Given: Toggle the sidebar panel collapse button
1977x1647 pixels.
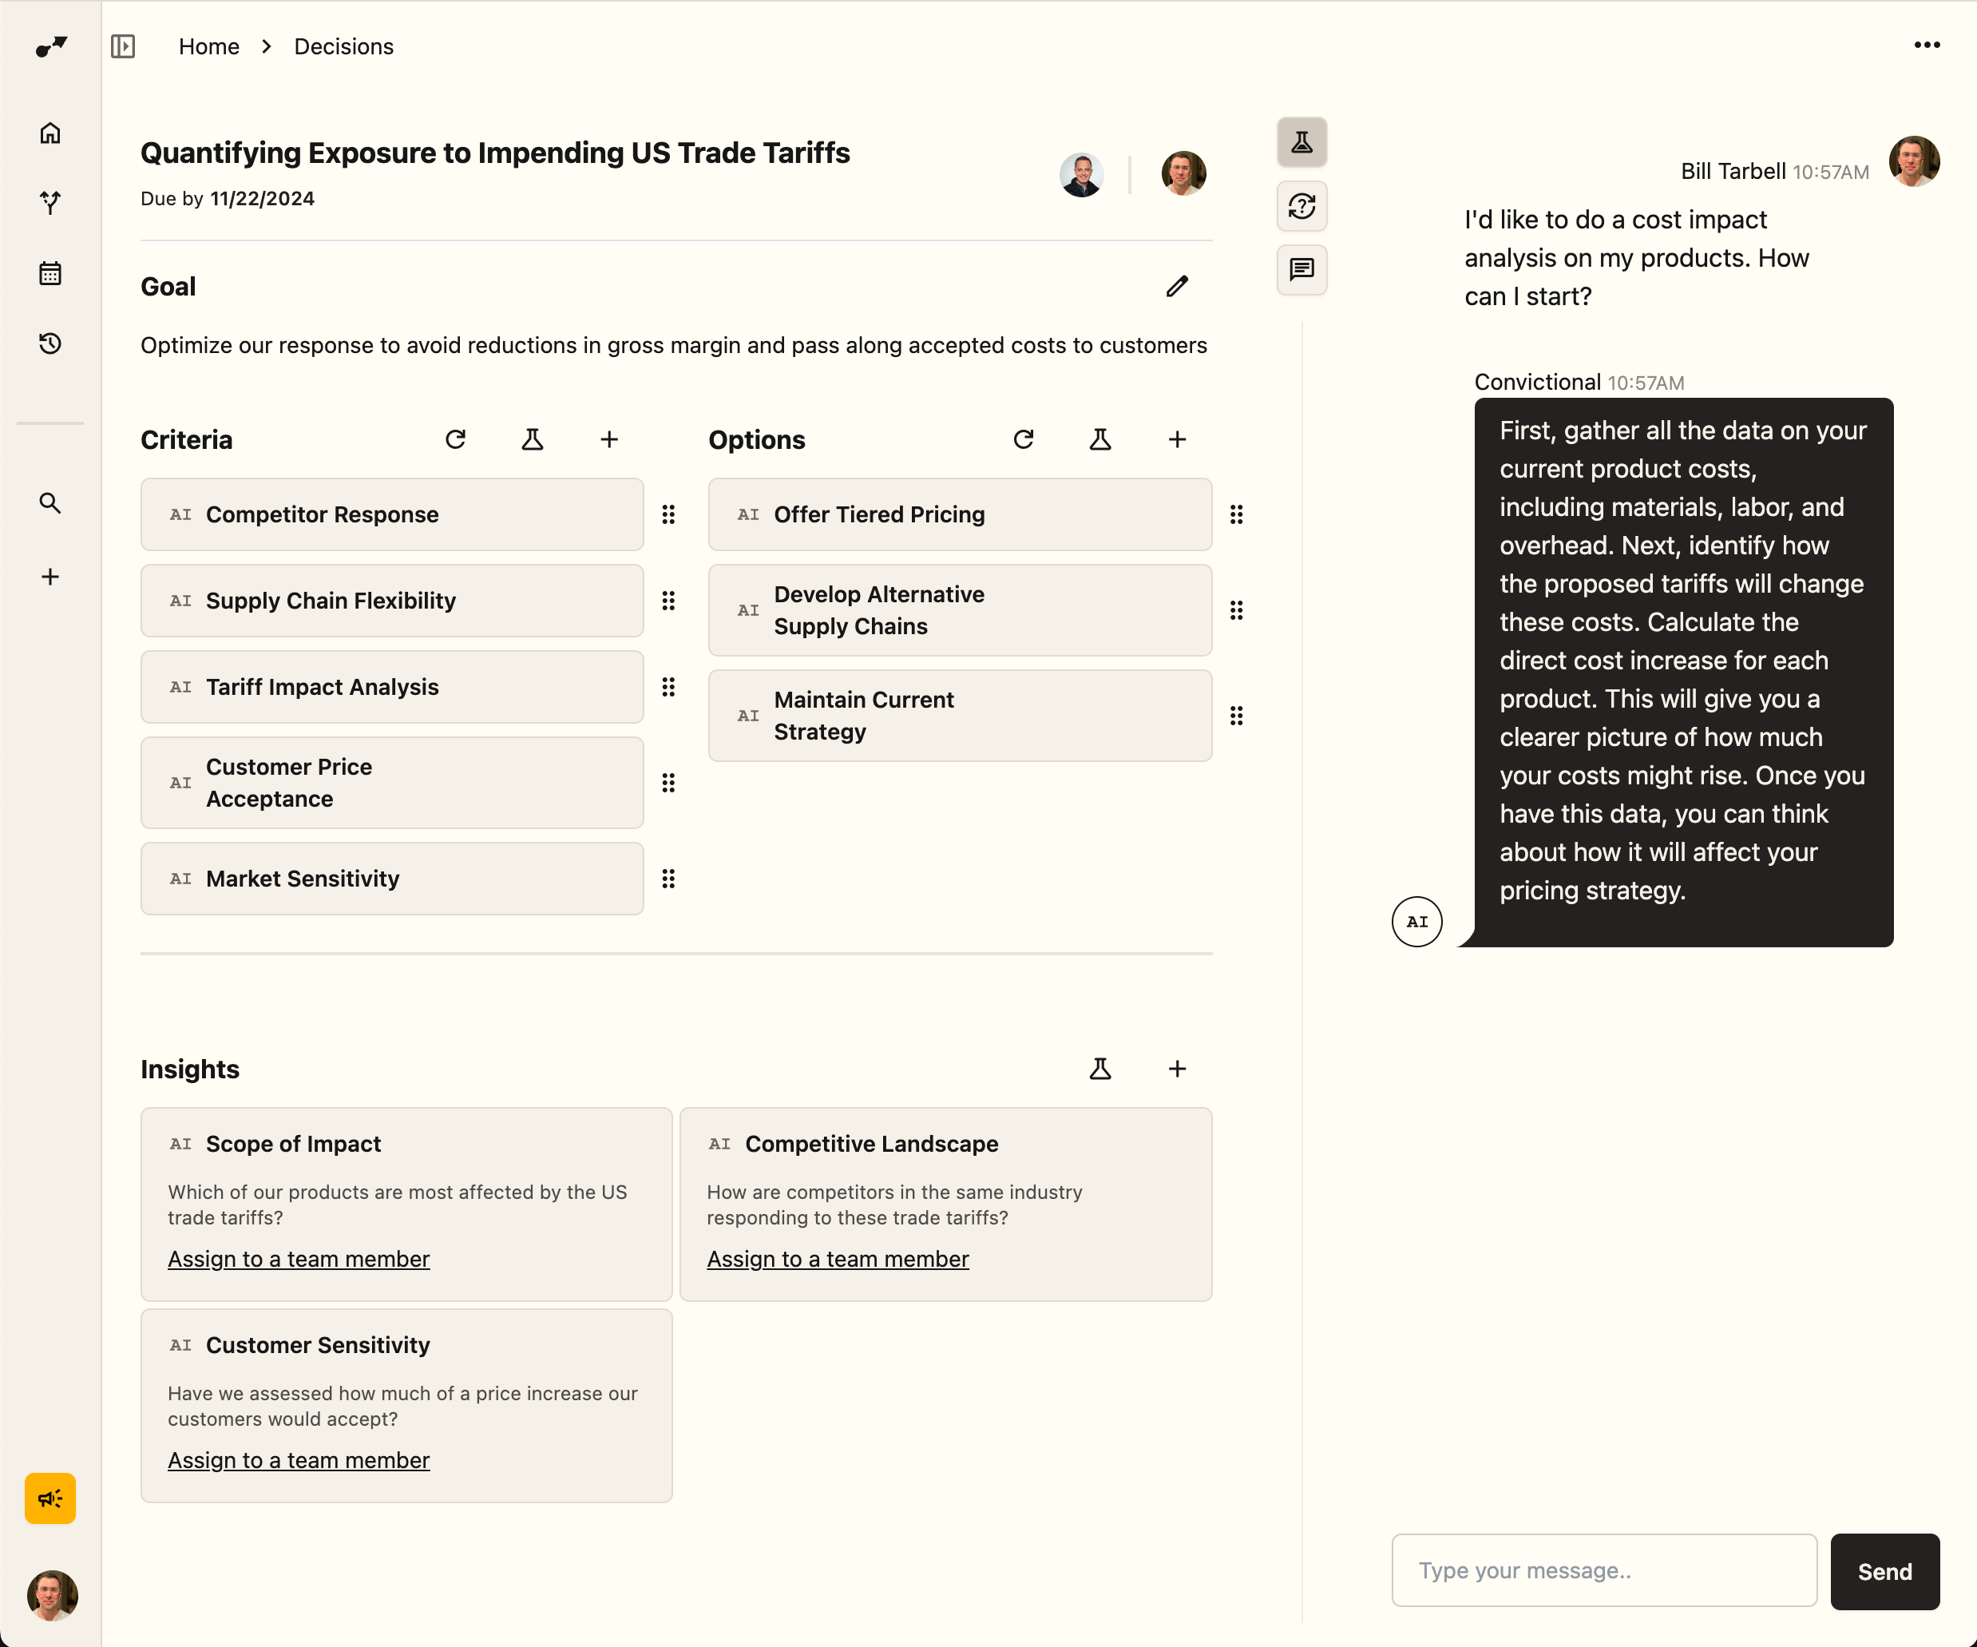Looking at the screenshot, I should (x=123, y=46).
